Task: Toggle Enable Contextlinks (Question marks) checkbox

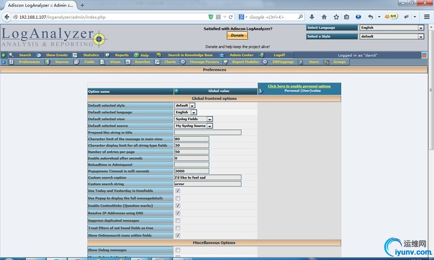Action: click(x=177, y=206)
